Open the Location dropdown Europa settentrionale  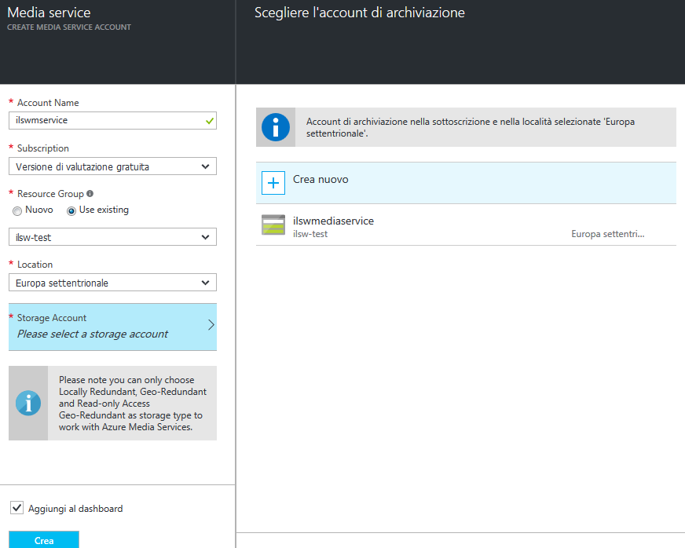(112, 283)
